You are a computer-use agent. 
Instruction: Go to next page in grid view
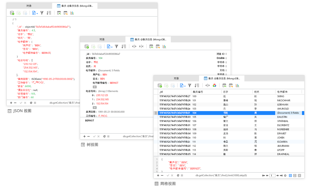278,175
